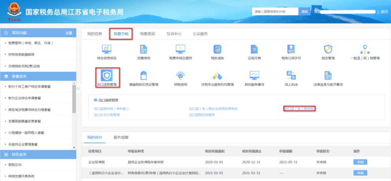Collapse the left sidebar with the arrow handle
This screenshot has width=391, height=181.
79,88
